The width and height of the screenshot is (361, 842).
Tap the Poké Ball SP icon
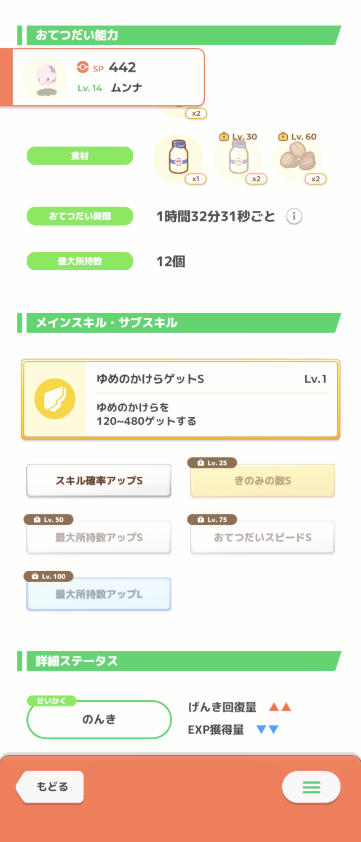point(83,67)
